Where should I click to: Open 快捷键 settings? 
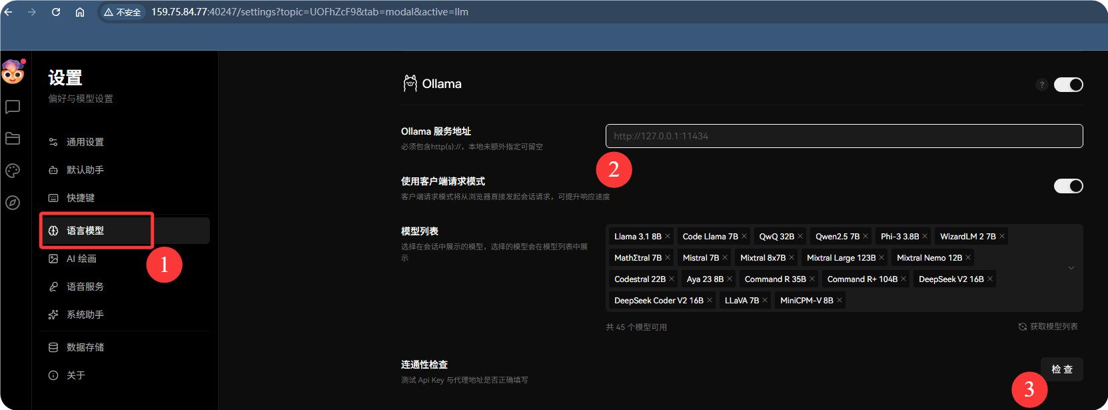(125, 198)
